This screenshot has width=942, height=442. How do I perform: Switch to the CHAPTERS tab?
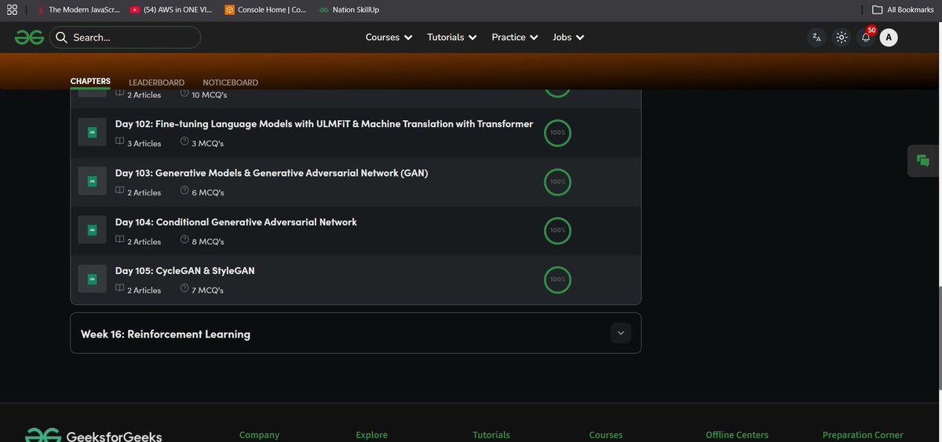tap(90, 82)
